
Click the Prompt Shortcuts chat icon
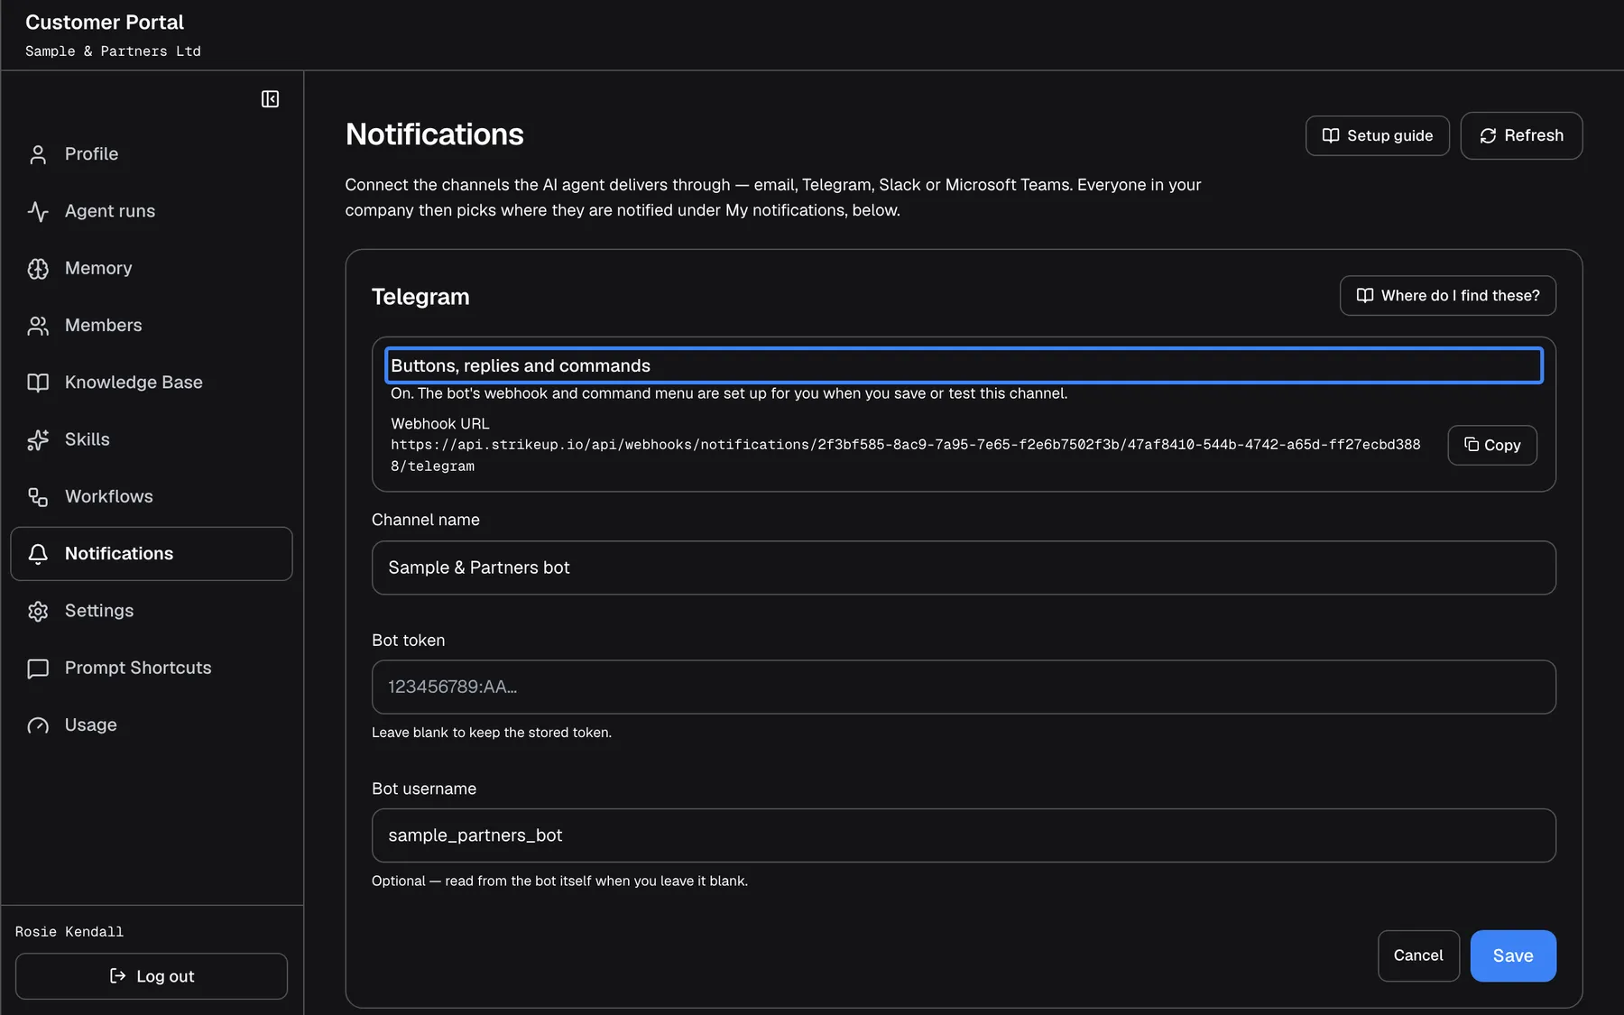click(x=38, y=669)
